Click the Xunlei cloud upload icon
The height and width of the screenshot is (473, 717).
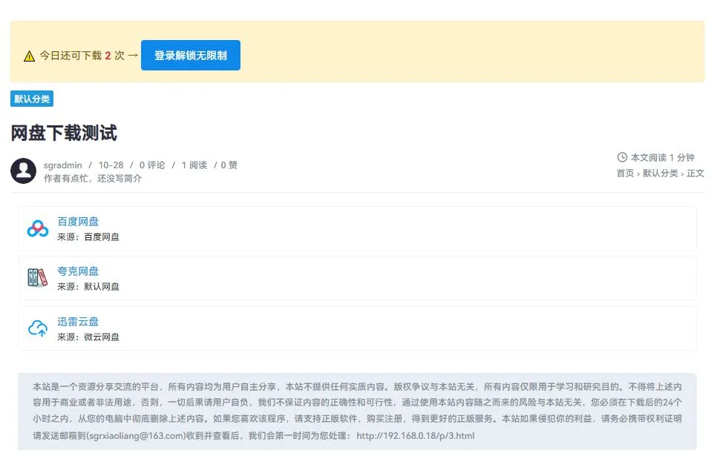[x=37, y=328]
